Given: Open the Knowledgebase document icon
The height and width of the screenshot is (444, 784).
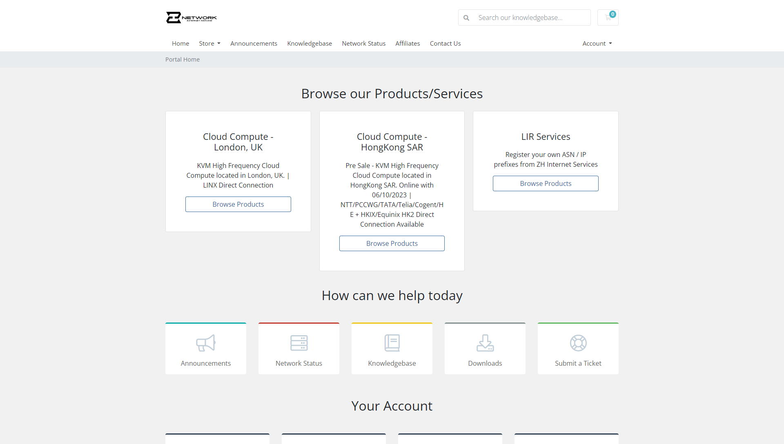Looking at the screenshot, I should point(392,343).
